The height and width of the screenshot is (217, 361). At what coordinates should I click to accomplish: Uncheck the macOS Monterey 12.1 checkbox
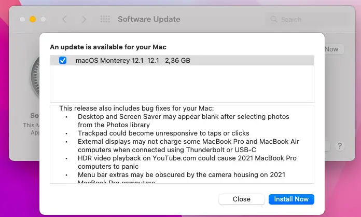pos(63,61)
